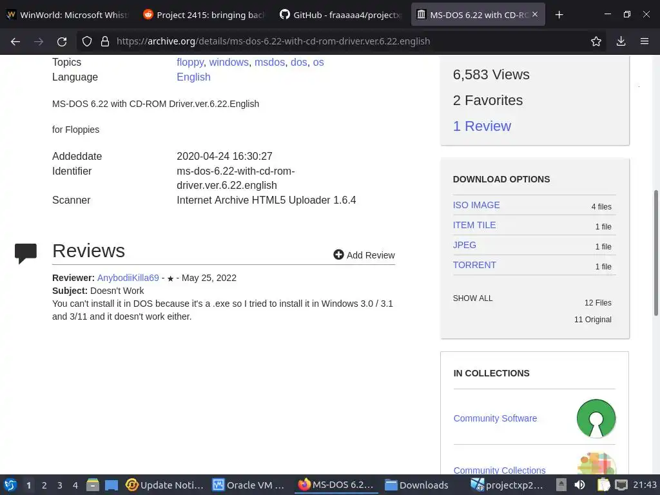Open Update Notifier from taskbar
The image size is (660, 495).
[164, 485]
